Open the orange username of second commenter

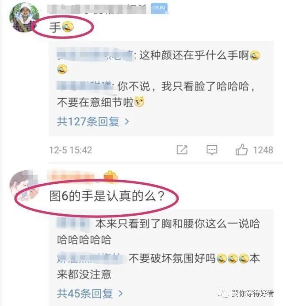tap(73, 176)
